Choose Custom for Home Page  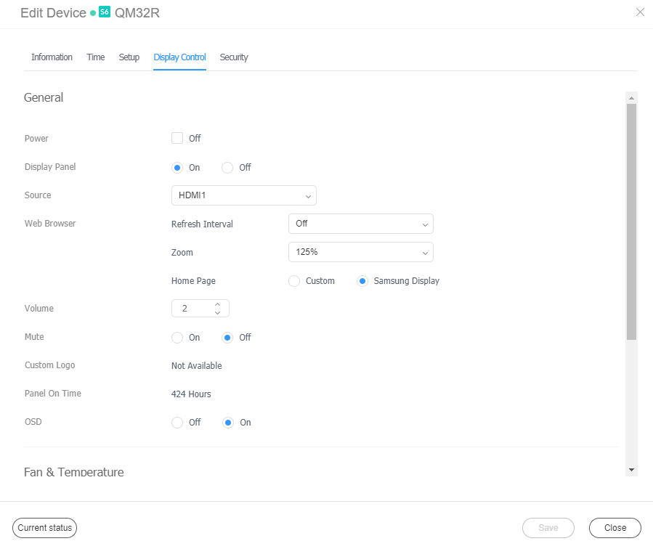(294, 281)
